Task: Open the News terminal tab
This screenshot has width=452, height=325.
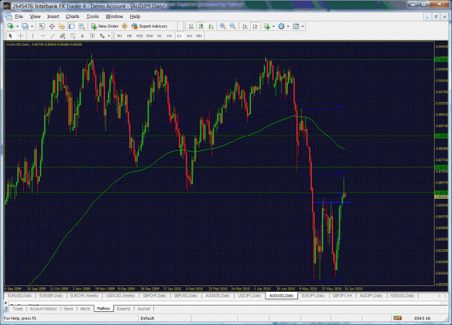Action: (68, 308)
